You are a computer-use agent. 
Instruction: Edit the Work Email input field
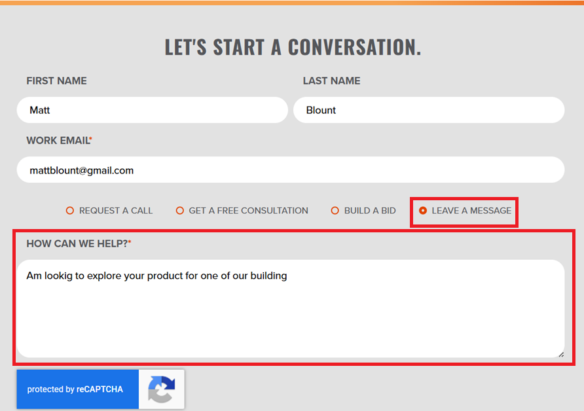click(x=291, y=170)
